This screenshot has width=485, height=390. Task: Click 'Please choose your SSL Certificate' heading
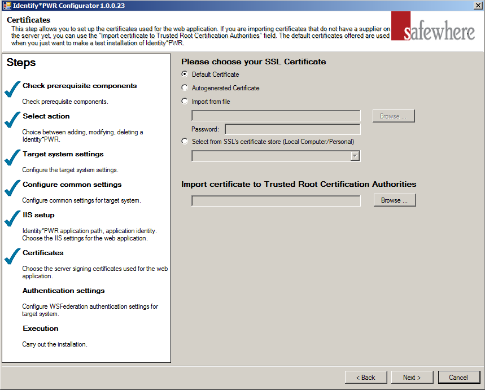point(254,62)
